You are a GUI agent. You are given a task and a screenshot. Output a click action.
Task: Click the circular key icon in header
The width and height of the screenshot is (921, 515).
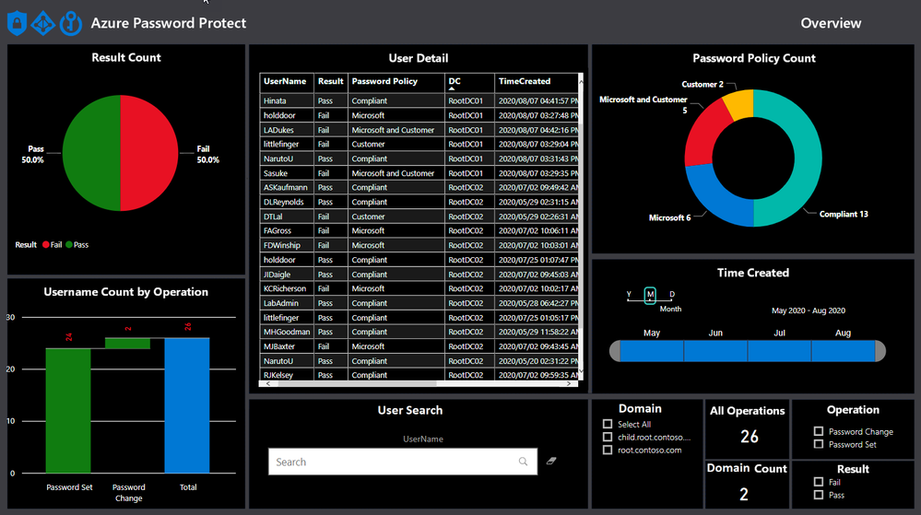pos(70,23)
